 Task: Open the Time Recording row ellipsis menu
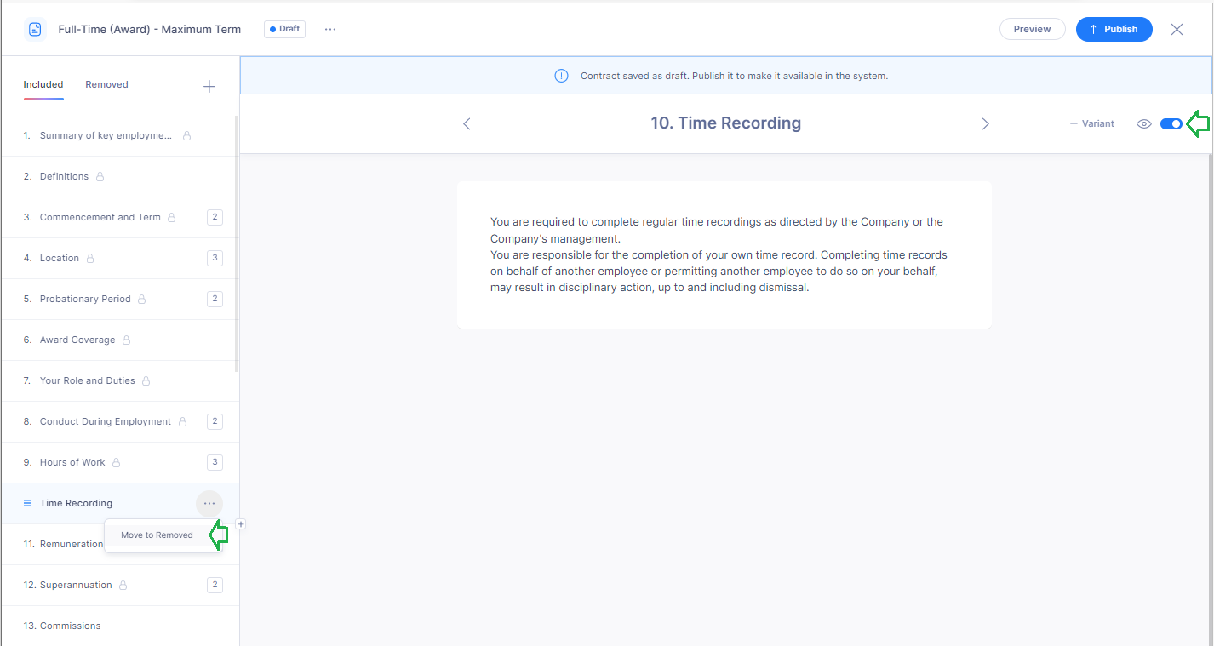tap(209, 503)
